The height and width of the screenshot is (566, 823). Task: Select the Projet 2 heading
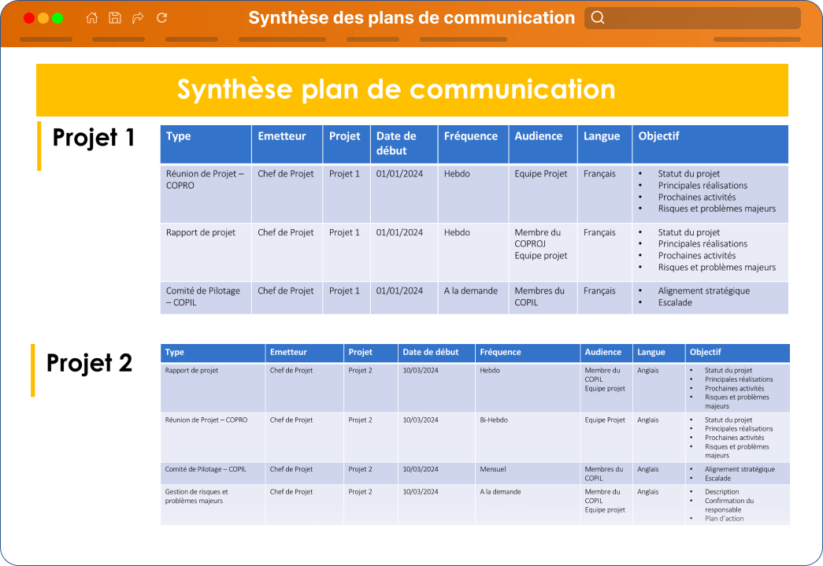[x=89, y=363]
